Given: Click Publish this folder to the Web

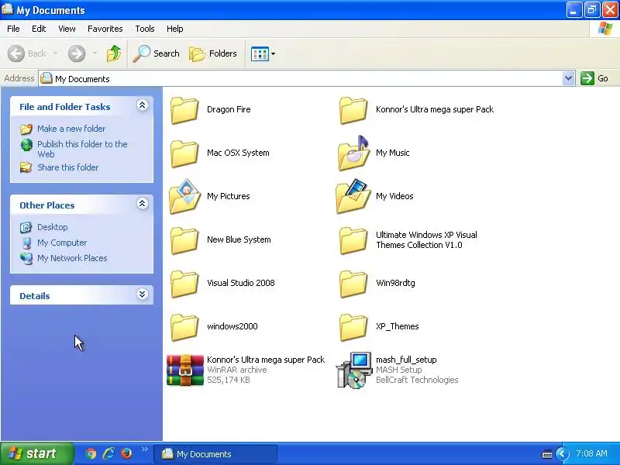Looking at the screenshot, I should 82,149.
